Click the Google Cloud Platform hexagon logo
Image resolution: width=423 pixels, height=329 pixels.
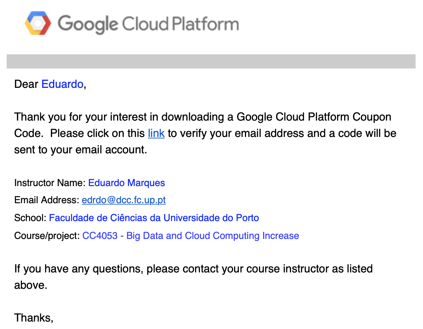pyautogui.click(x=38, y=23)
